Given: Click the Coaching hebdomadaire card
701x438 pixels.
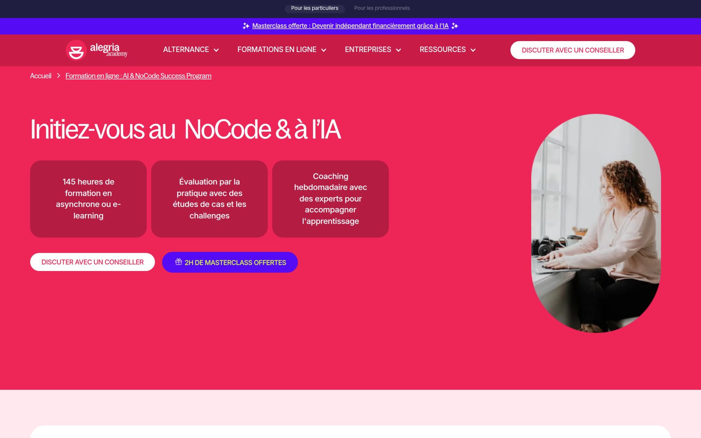Looking at the screenshot, I should (330, 199).
